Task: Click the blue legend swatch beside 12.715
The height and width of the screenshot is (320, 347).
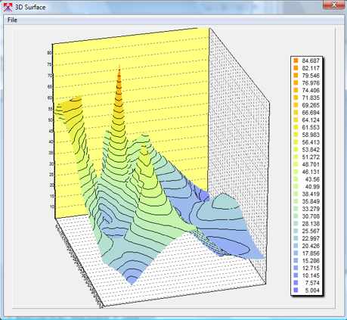Action: point(296,268)
